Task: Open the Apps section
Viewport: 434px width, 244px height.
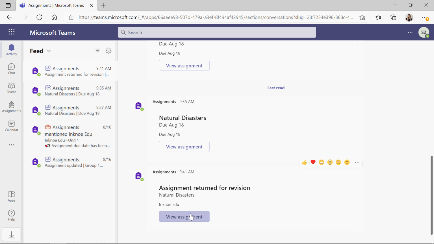Action: tap(11, 196)
